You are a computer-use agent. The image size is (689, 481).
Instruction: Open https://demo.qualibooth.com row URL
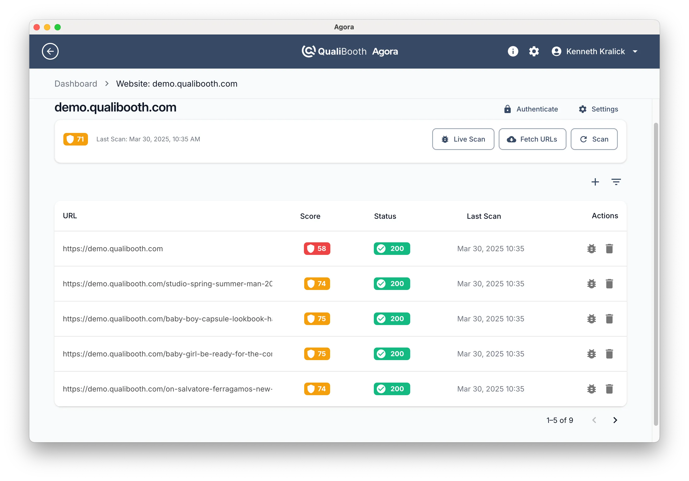coord(113,249)
